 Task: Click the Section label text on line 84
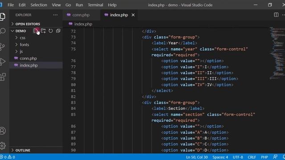point(177,108)
